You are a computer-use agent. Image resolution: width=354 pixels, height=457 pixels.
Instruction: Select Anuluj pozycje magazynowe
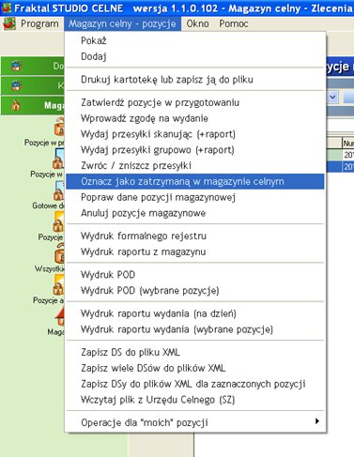tap(194, 213)
